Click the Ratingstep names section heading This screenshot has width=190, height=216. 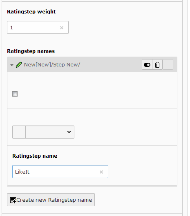coord(31,51)
